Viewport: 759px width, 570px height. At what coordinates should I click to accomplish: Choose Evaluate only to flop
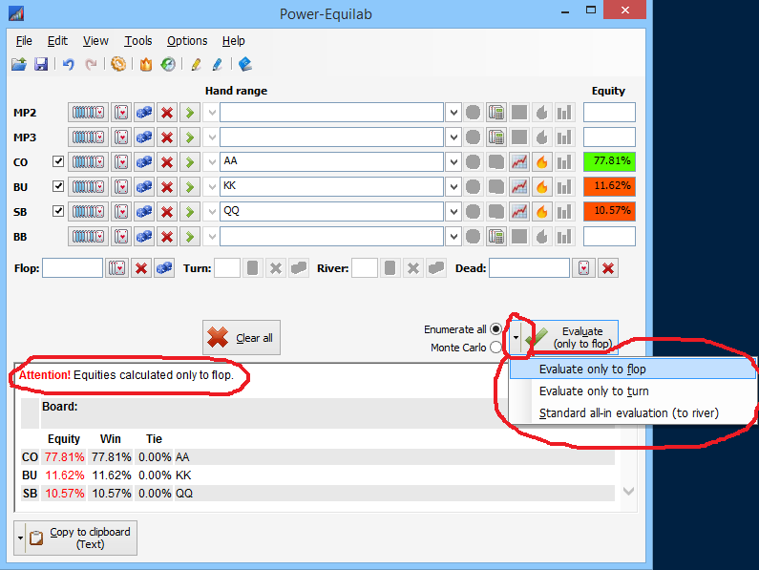(x=632, y=369)
